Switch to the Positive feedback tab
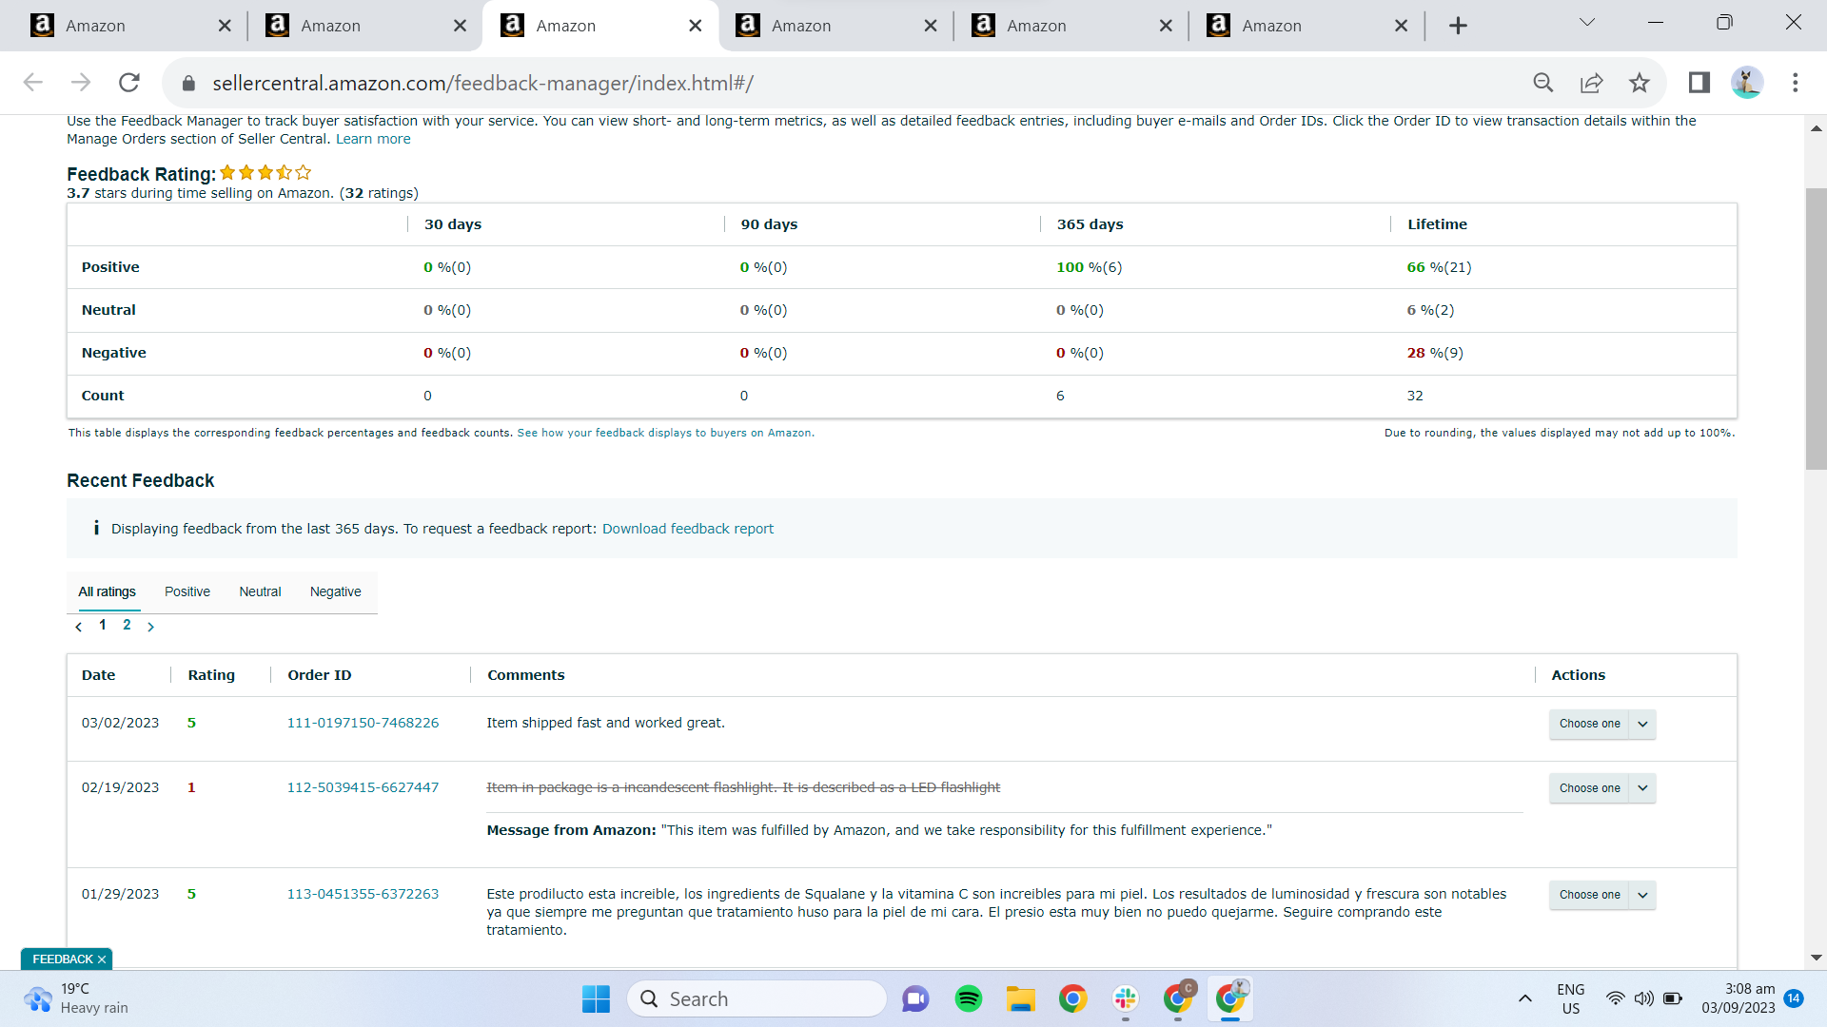 click(x=187, y=591)
